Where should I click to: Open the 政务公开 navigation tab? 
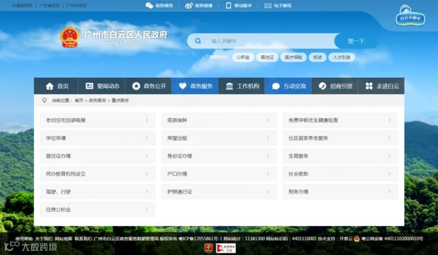click(148, 86)
